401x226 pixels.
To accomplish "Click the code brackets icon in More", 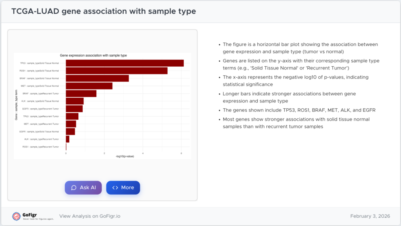I will coord(115,188).
